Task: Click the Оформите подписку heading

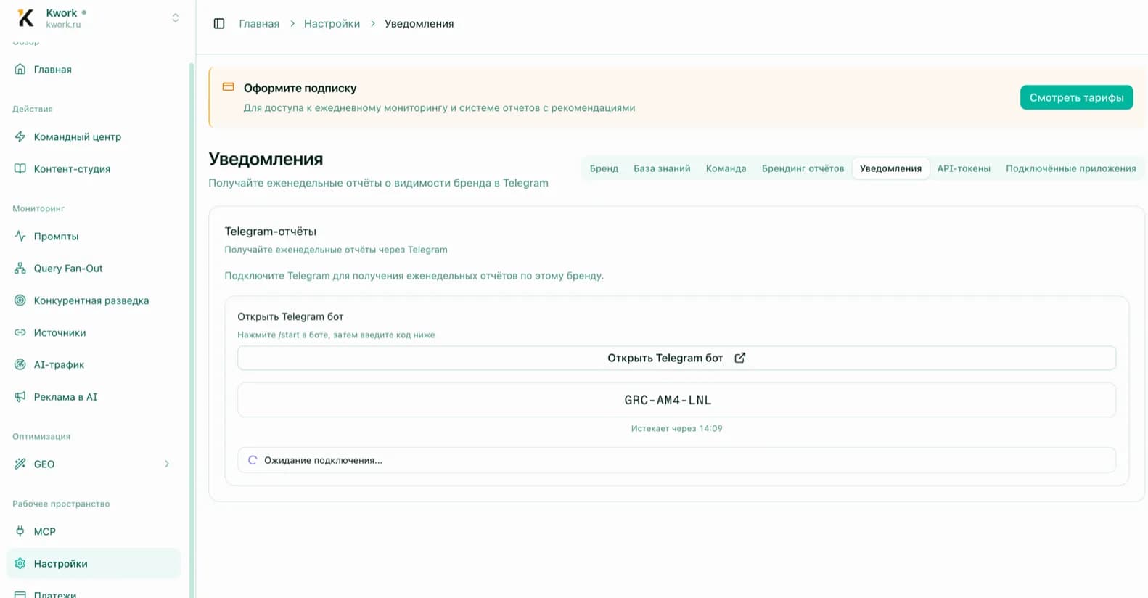Action: pyautogui.click(x=300, y=88)
